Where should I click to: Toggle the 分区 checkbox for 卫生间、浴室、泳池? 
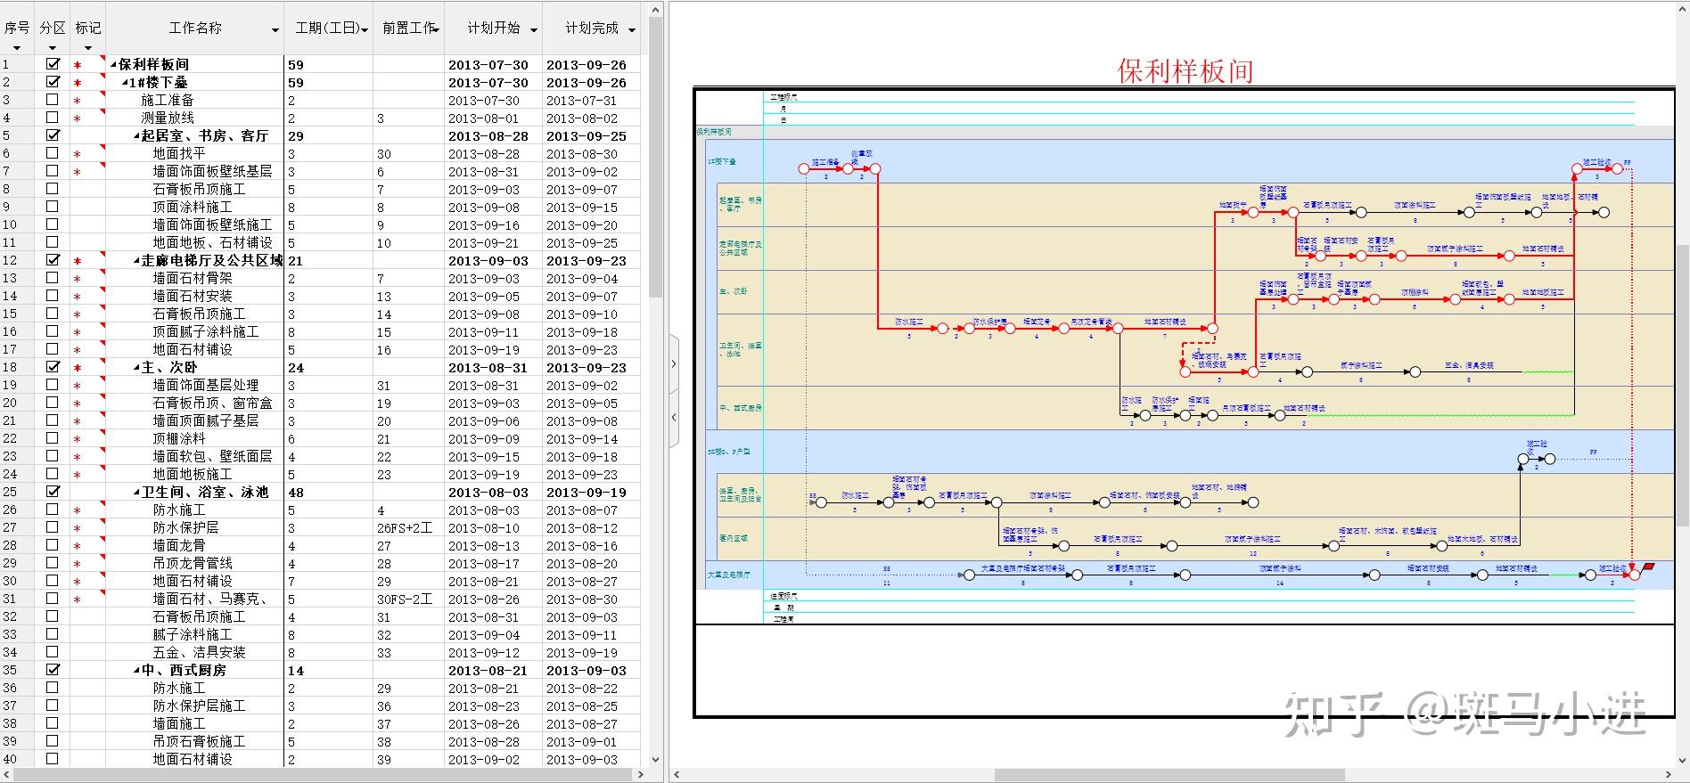pyautogui.click(x=53, y=492)
